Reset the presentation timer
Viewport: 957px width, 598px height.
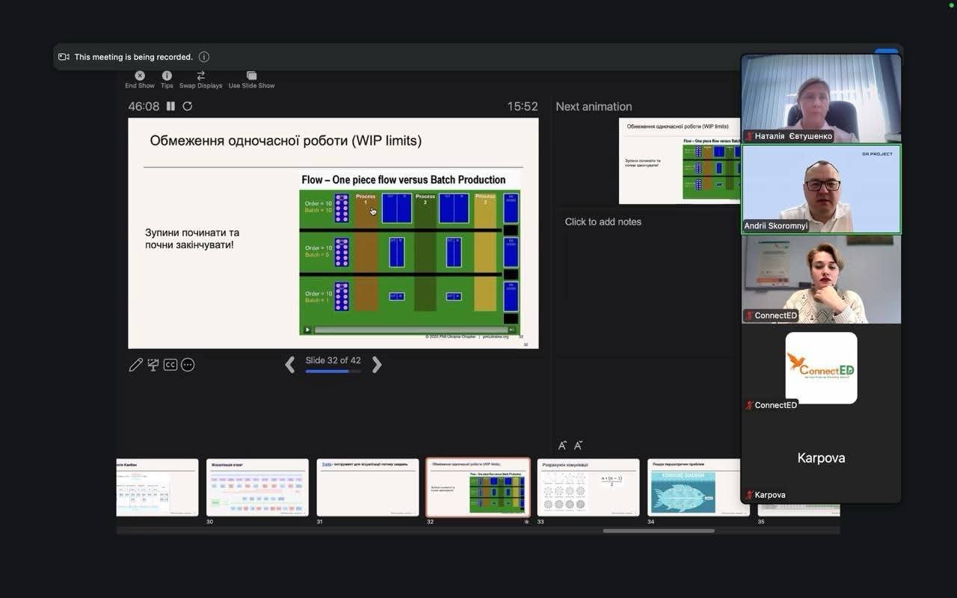tap(188, 106)
